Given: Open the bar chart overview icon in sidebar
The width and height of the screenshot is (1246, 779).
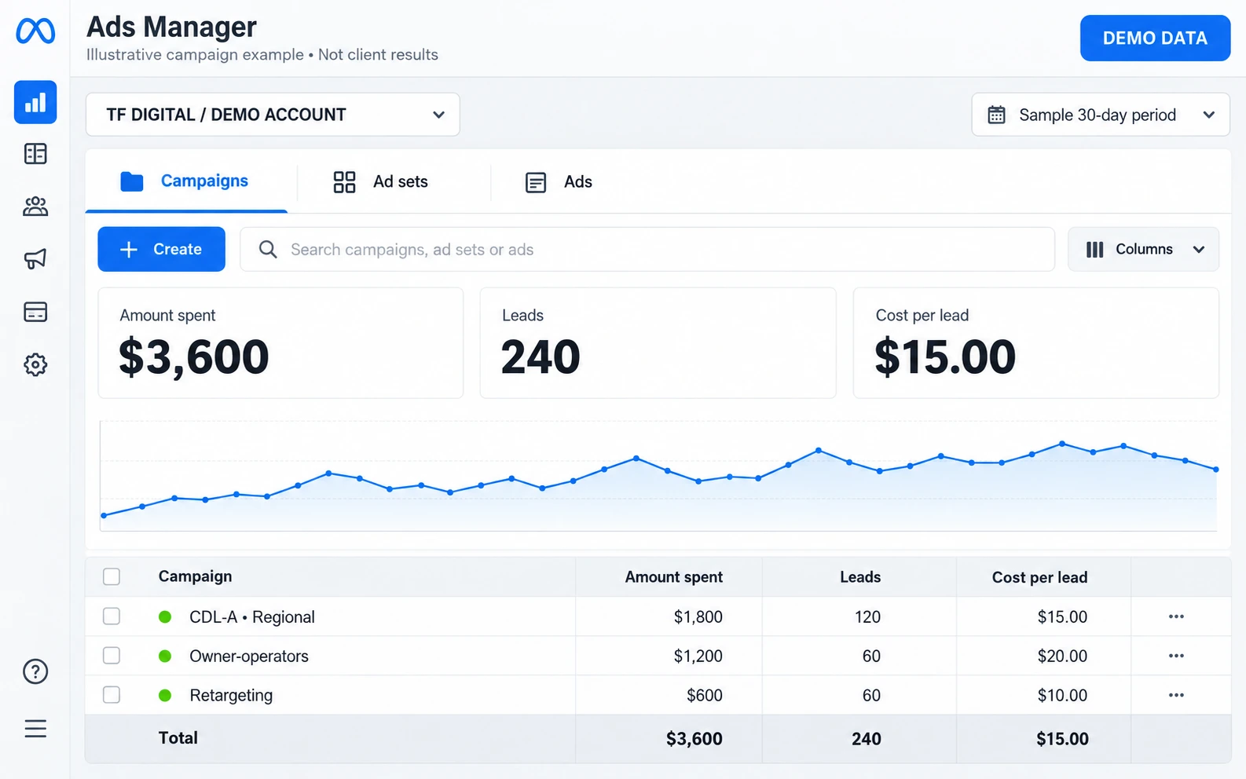Looking at the screenshot, I should 35,102.
